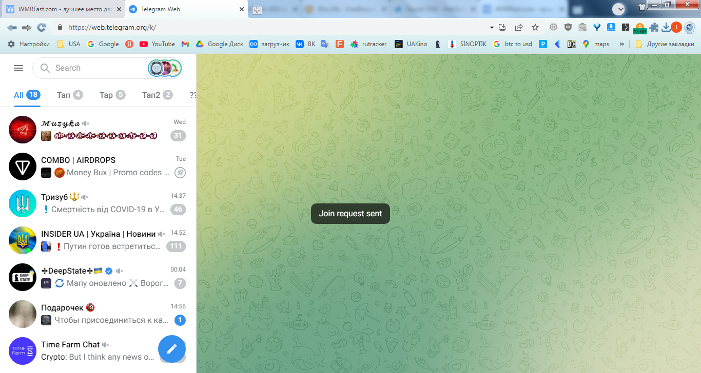Click the padlock site info icon
The height and width of the screenshot is (373, 701).
tap(60, 27)
